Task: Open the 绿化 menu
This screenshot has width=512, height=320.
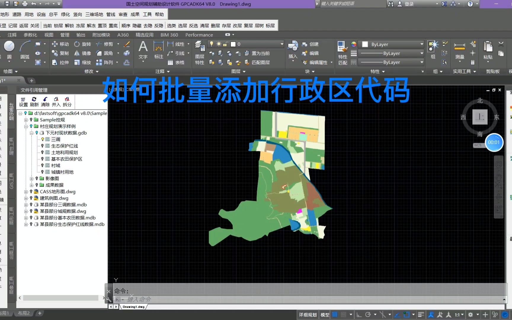Action: (x=65, y=14)
